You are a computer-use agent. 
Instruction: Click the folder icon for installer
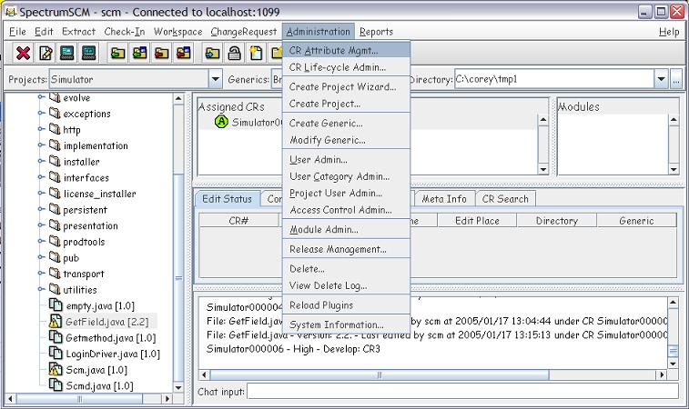pos(55,161)
